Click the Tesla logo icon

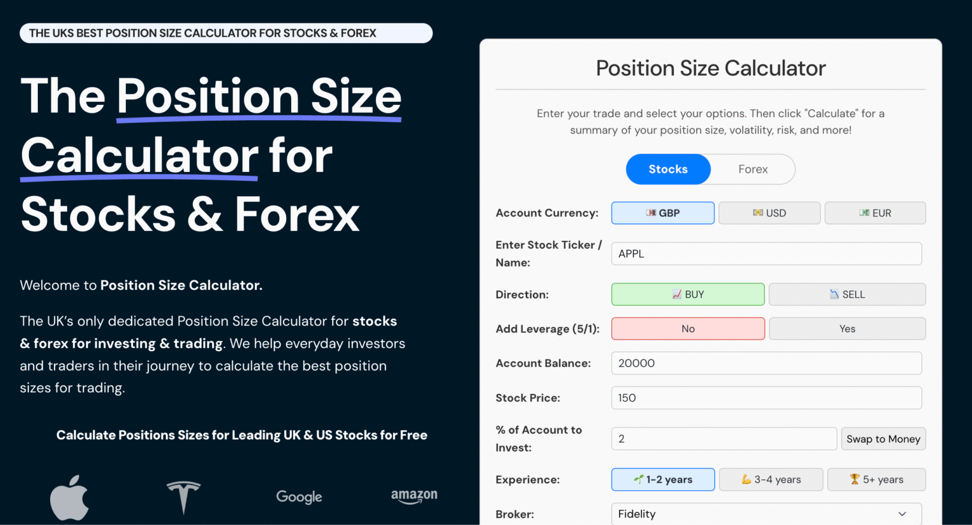point(184,497)
